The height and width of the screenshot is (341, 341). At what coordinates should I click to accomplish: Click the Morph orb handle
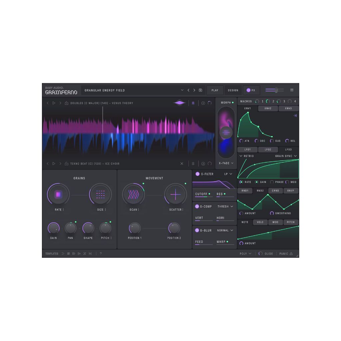[226, 133]
